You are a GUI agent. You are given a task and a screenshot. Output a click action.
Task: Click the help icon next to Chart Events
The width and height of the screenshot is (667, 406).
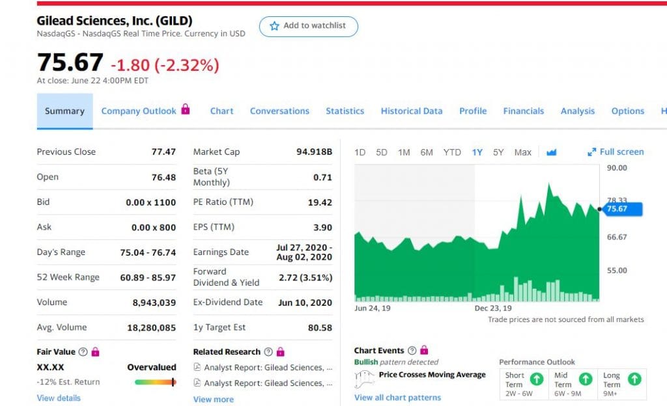point(412,350)
